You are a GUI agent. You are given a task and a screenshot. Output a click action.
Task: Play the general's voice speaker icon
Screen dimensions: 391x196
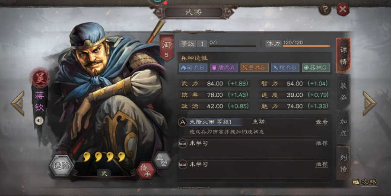39,121
